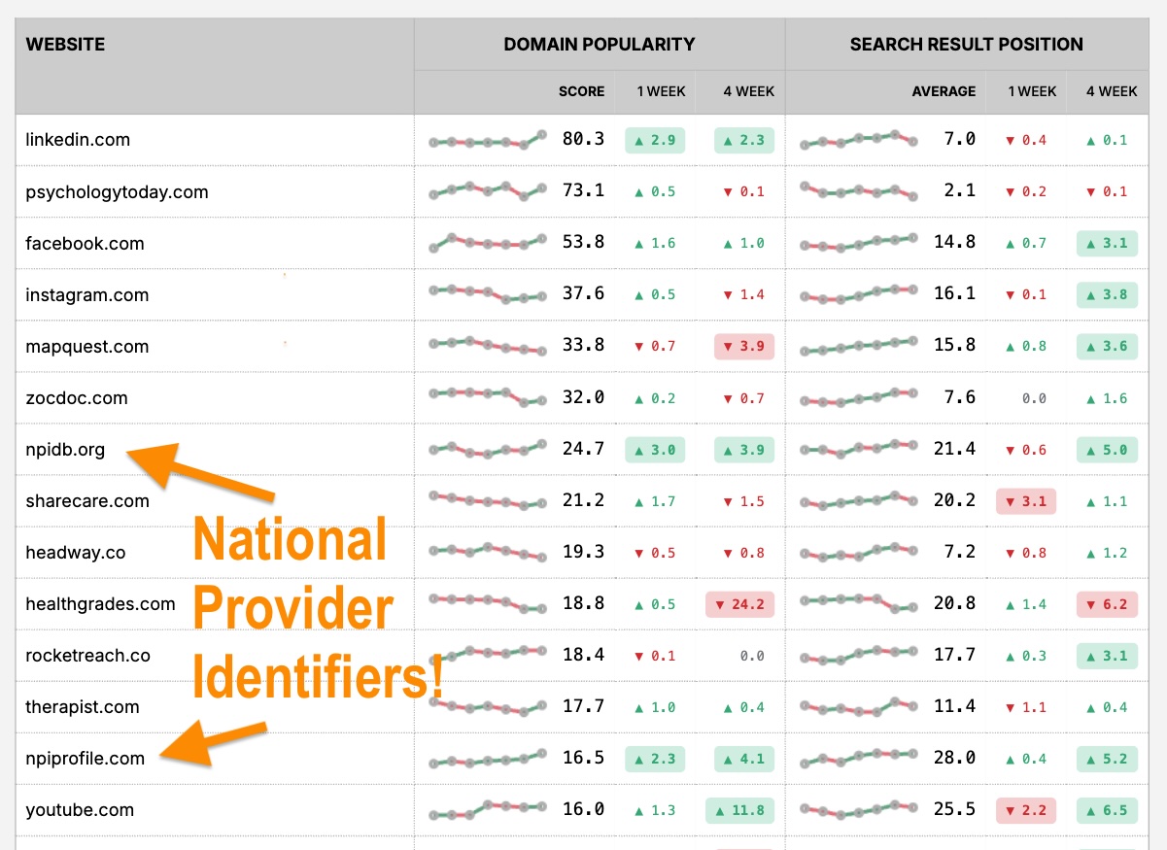
Task: Click the healthgrades.com search position sparkline
Action: 858,604
